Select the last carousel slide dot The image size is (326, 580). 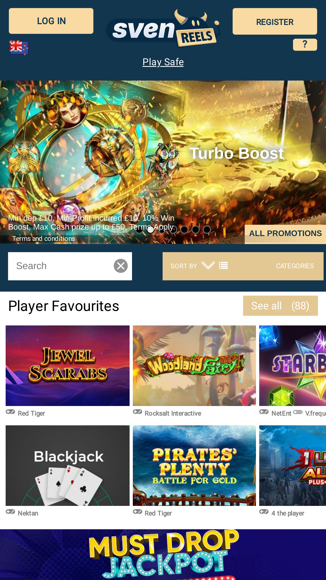[x=207, y=230]
